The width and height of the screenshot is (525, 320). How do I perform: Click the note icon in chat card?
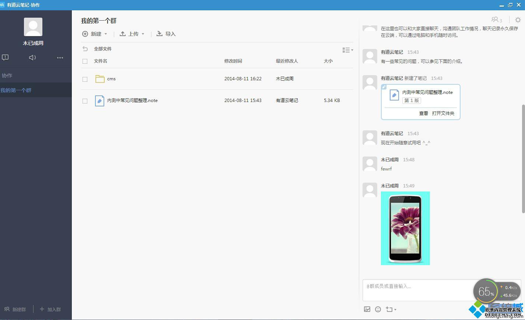(394, 95)
